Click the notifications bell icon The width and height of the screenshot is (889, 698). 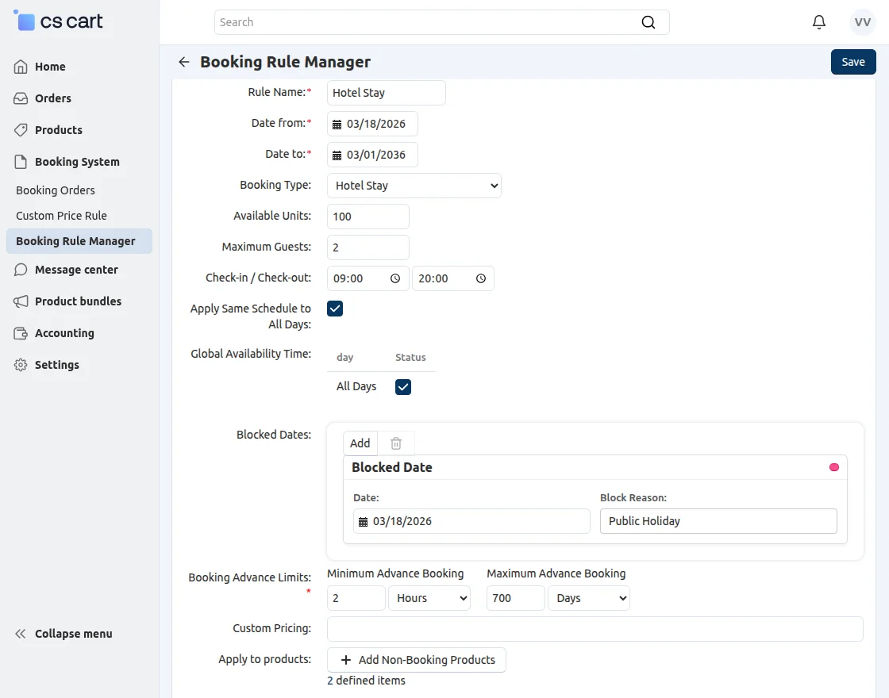[x=819, y=22]
